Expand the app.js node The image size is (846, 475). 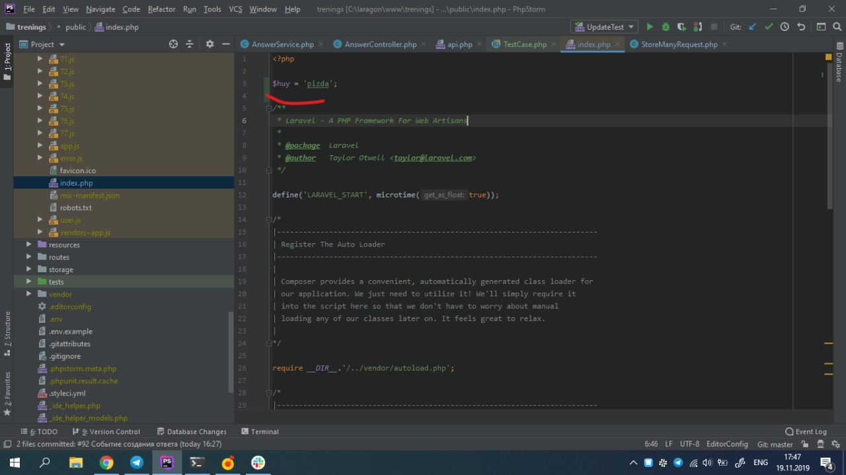[x=40, y=145]
